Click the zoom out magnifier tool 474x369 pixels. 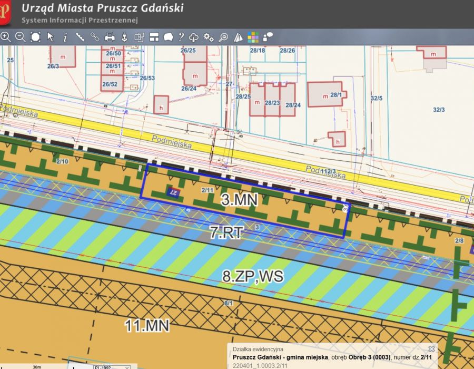click(x=20, y=37)
